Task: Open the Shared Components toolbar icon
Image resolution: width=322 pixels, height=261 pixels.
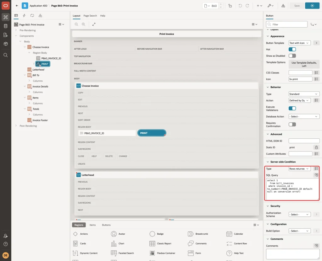Action: point(283,6)
